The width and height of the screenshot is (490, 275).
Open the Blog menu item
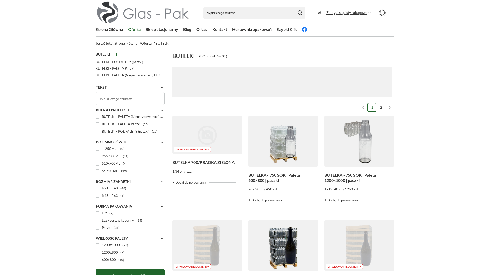[x=187, y=29]
